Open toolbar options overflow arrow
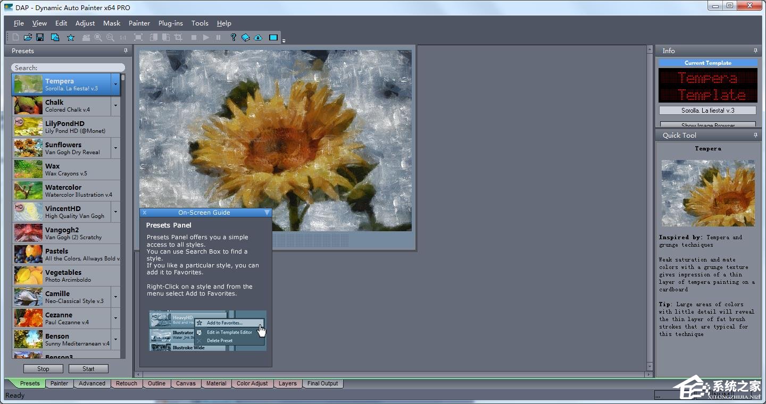The height and width of the screenshot is (404, 766). tap(284, 40)
